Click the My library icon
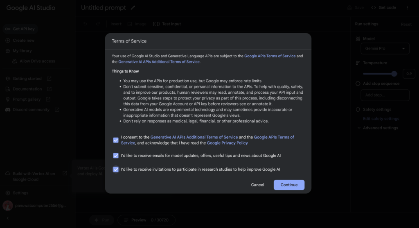 point(8,51)
